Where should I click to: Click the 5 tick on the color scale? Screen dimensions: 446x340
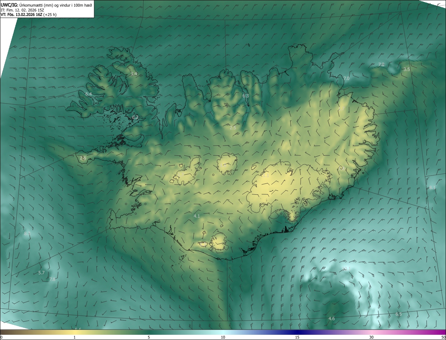[149, 337]
